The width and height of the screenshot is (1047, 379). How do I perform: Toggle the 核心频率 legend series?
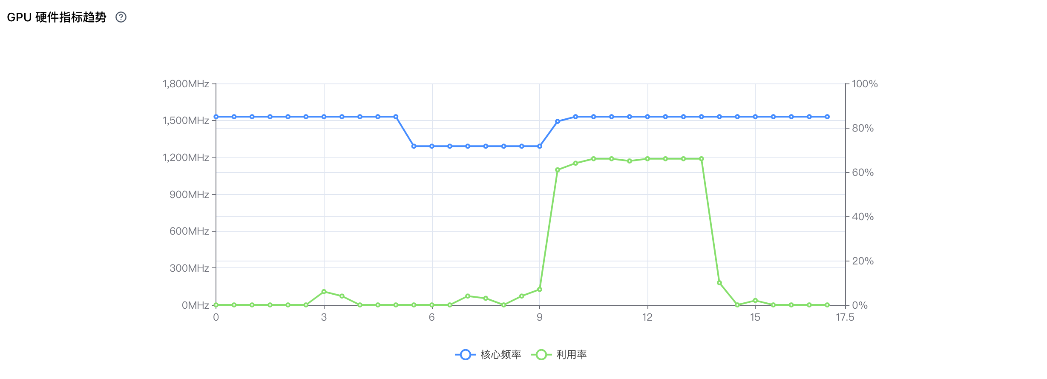488,354
